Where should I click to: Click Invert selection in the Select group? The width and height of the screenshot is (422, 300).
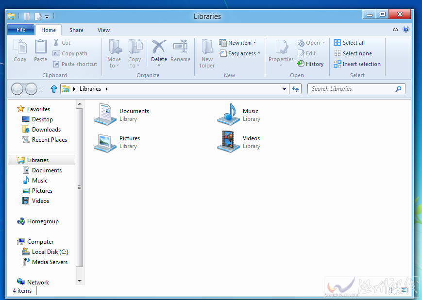click(357, 64)
